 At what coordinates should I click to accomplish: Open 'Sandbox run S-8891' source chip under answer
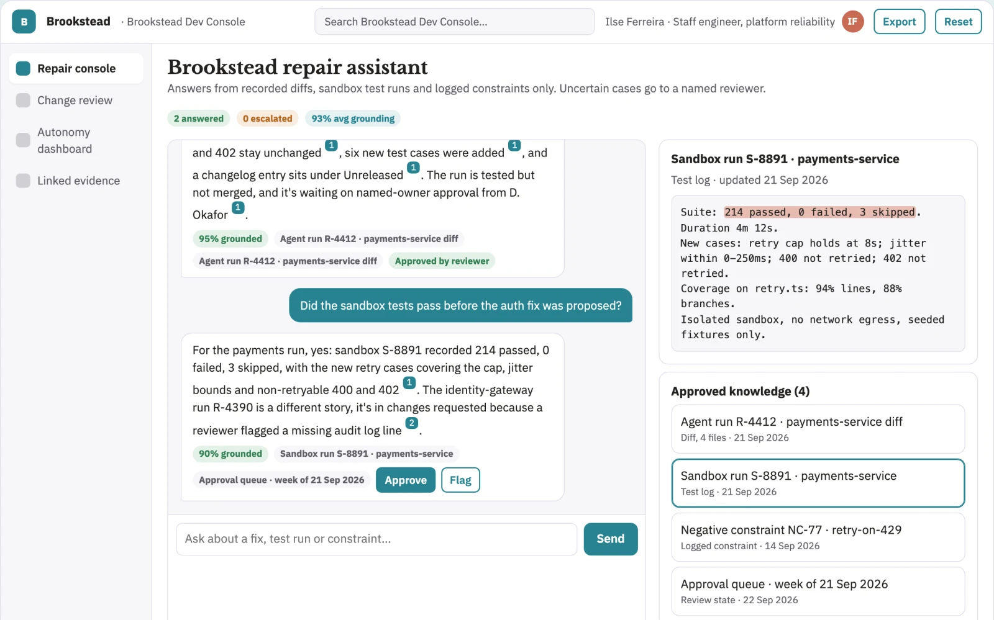click(367, 454)
